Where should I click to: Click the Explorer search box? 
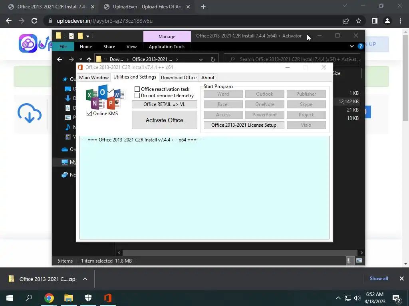292,59
